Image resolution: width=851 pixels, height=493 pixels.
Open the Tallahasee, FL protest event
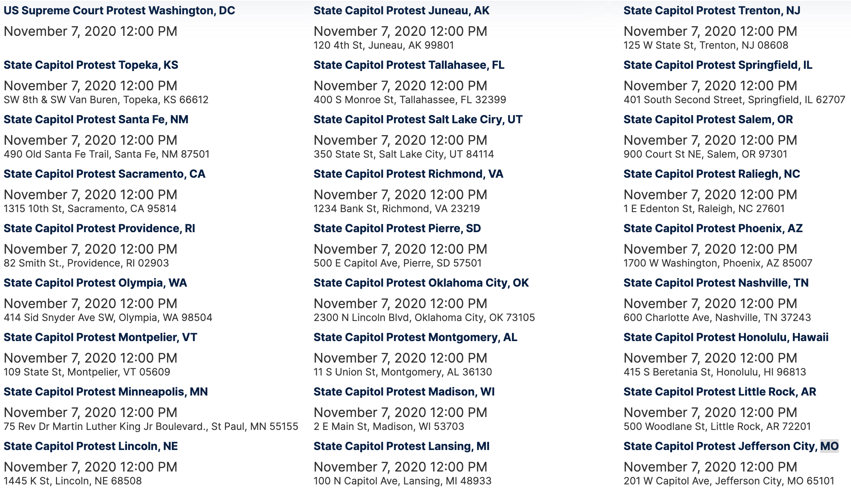tap(409, 65)
